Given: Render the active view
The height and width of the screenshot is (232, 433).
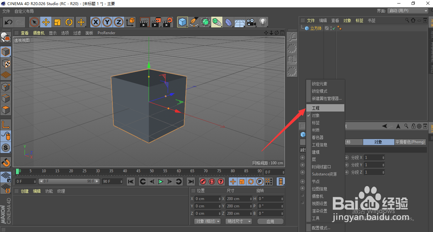Looking at the screenshot, I should pyautogui.click(x=145, y=22).
